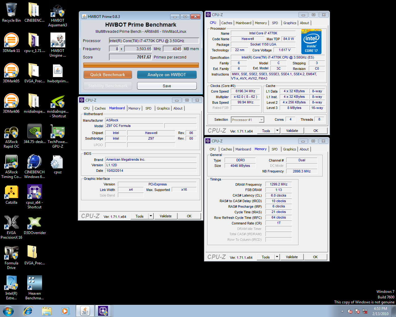
Task: Open SPD tab in CPU-Z CPU window
Action: coord(275,23)
